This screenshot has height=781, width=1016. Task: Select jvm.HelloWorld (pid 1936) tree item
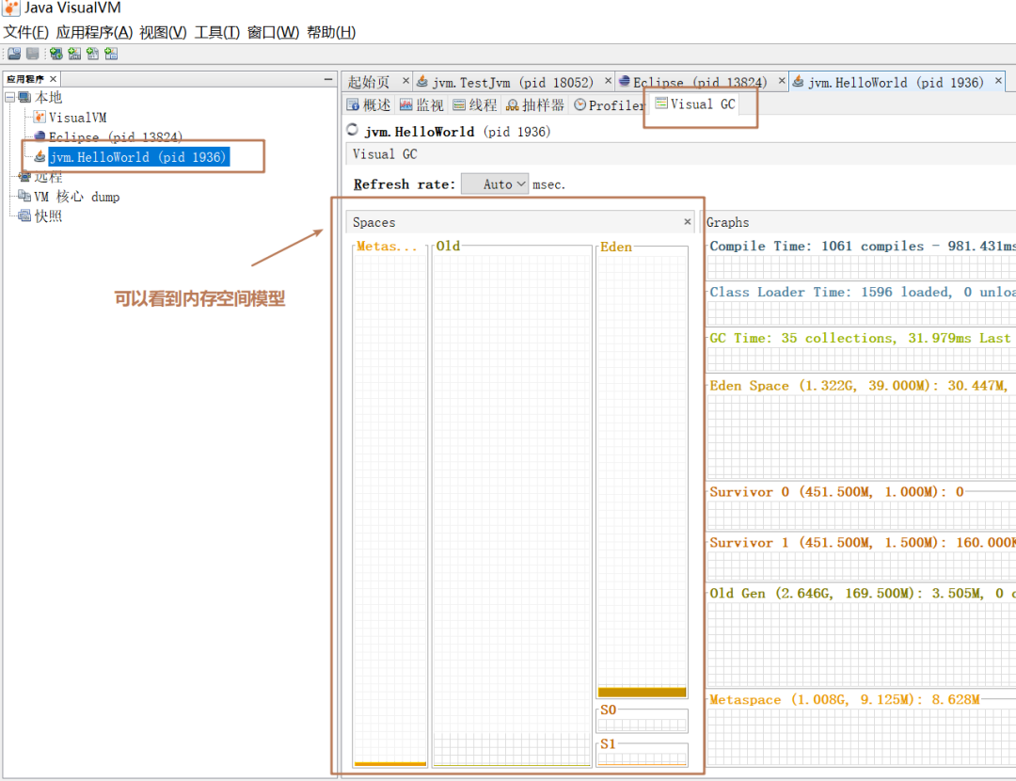[138, 157]
